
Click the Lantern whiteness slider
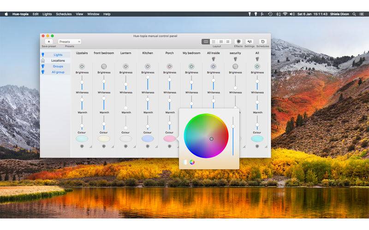click(125, 103)
